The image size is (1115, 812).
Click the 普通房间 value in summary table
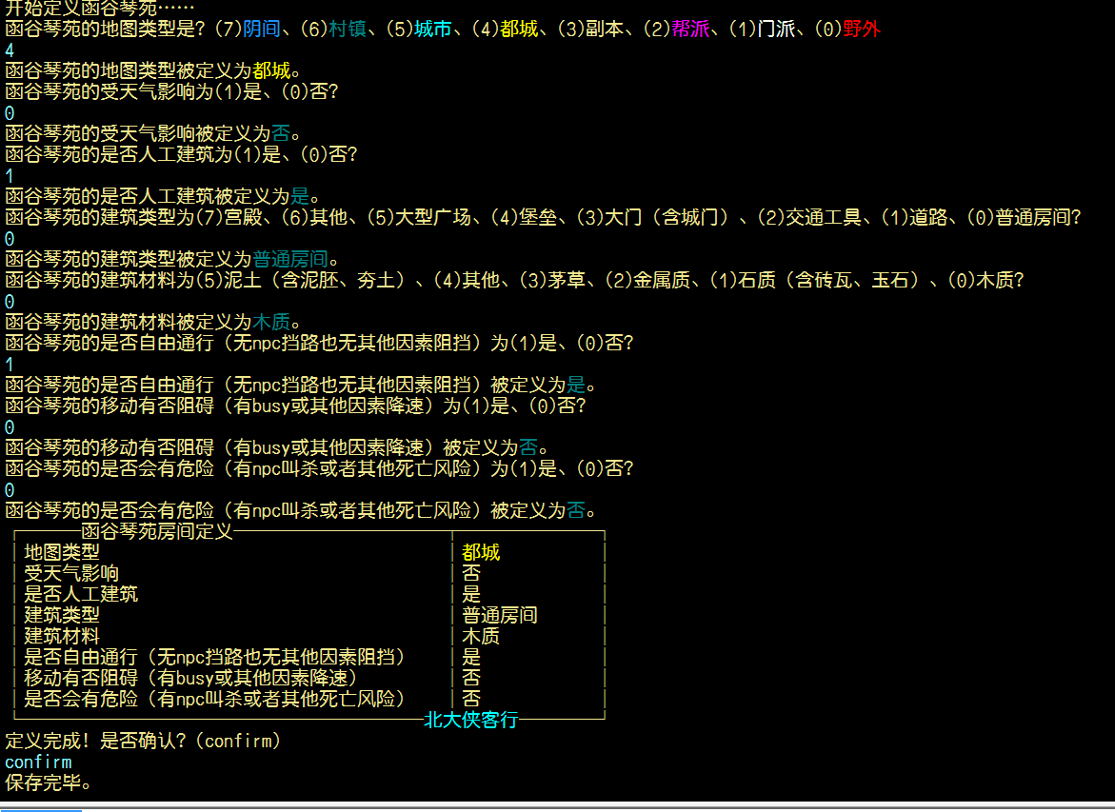pyautogui.click(x=500, y=615)
